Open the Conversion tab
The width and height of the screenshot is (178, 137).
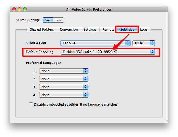(69, 29)
